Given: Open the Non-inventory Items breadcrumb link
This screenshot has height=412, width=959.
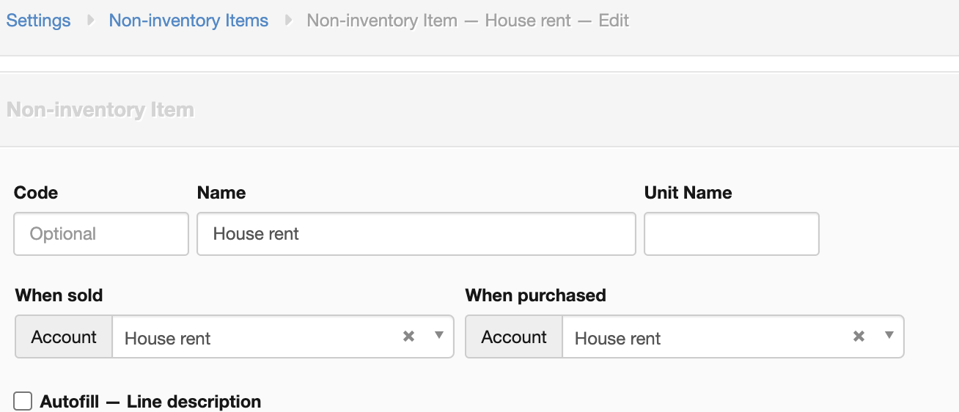Looking at the screenshot, I should click(188, 21).
